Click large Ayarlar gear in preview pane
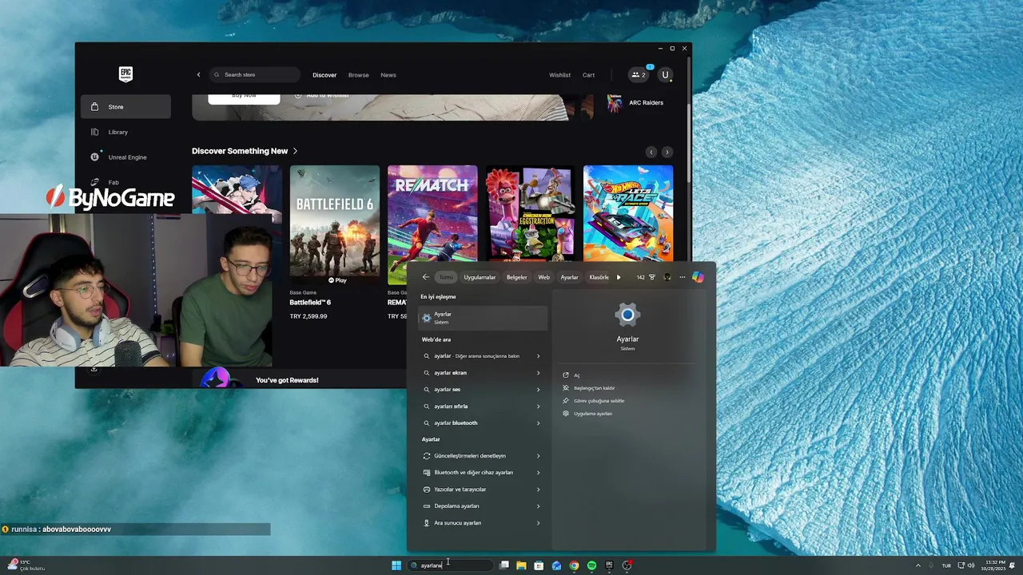1023x575 pixels. pos(627,315)
